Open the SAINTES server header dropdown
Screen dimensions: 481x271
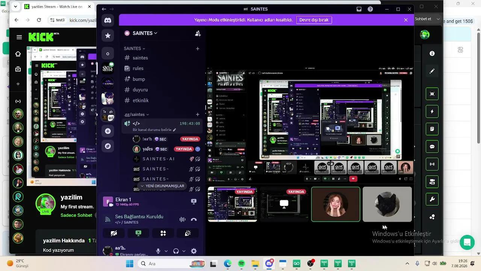point(145,33)
